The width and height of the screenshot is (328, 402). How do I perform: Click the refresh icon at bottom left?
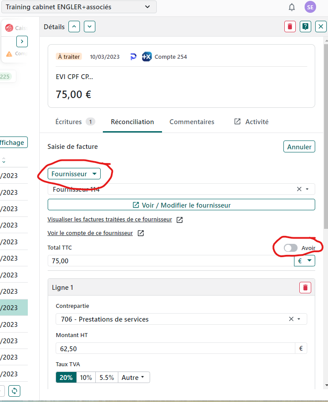[x=15, y=391]
